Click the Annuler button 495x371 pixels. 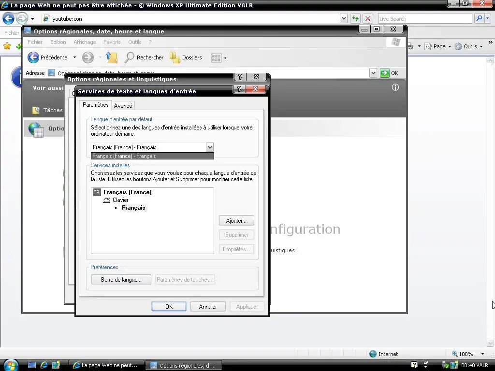[x=208, y=307]
